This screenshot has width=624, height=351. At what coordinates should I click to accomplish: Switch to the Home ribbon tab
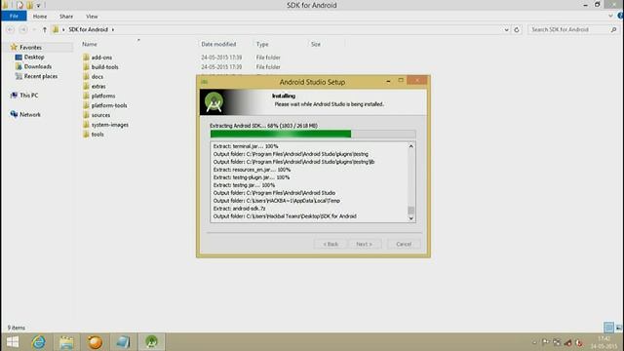click(x=40, y=17)
